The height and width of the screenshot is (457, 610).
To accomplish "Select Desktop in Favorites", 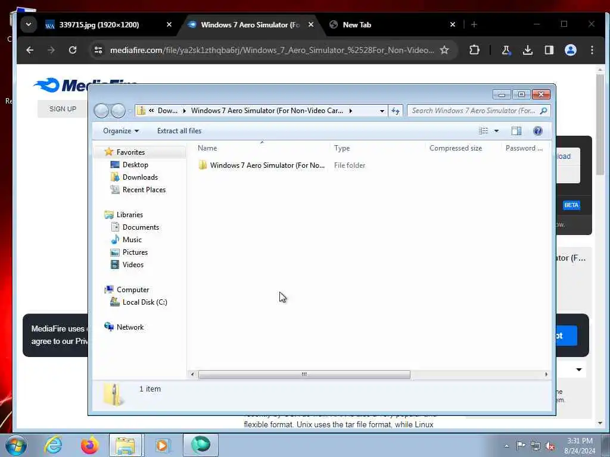I will tap(135, 165).
